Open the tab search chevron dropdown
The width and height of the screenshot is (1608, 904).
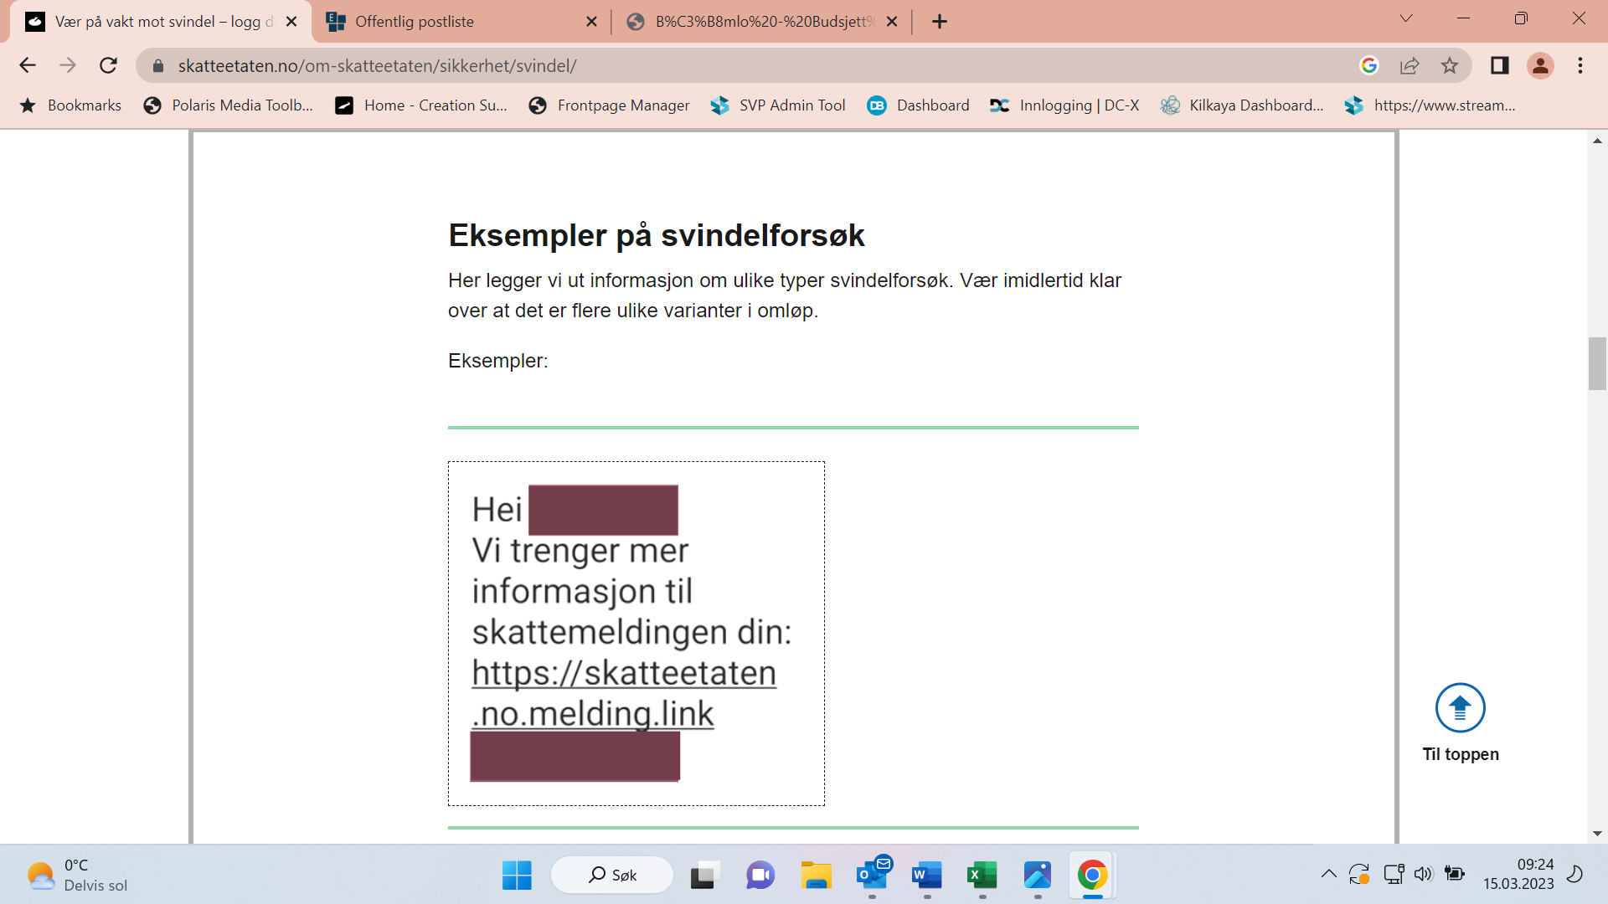point(1405,18)
